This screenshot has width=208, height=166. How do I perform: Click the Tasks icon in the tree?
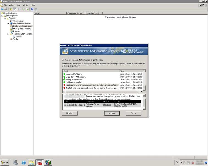tap(11, 39)
